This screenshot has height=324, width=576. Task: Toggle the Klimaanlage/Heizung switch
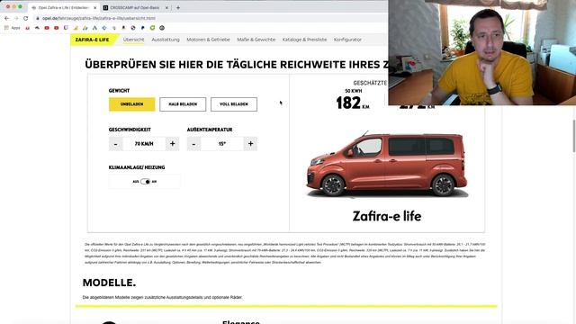(146, 182)
